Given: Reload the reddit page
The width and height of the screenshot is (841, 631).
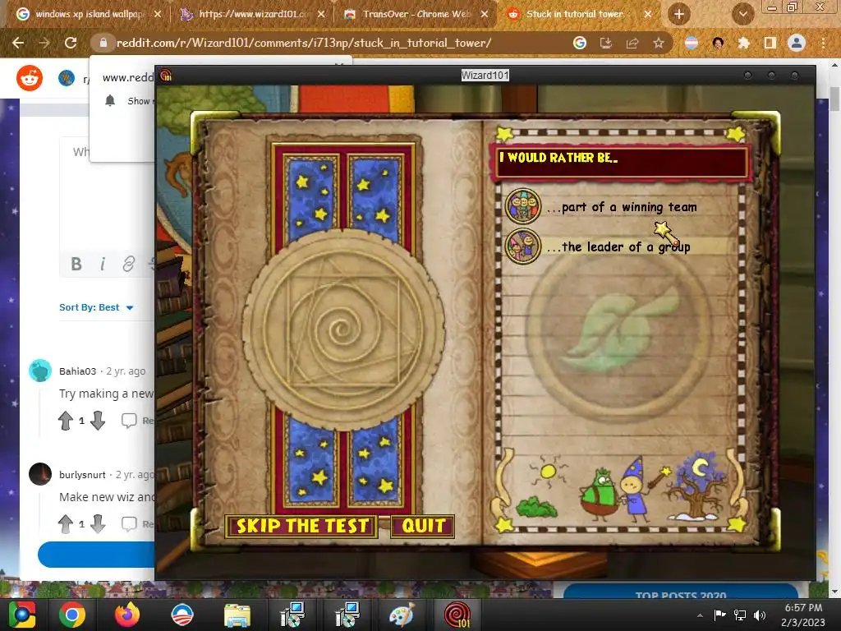Looking at the screenshot, I should click(71, 43).
